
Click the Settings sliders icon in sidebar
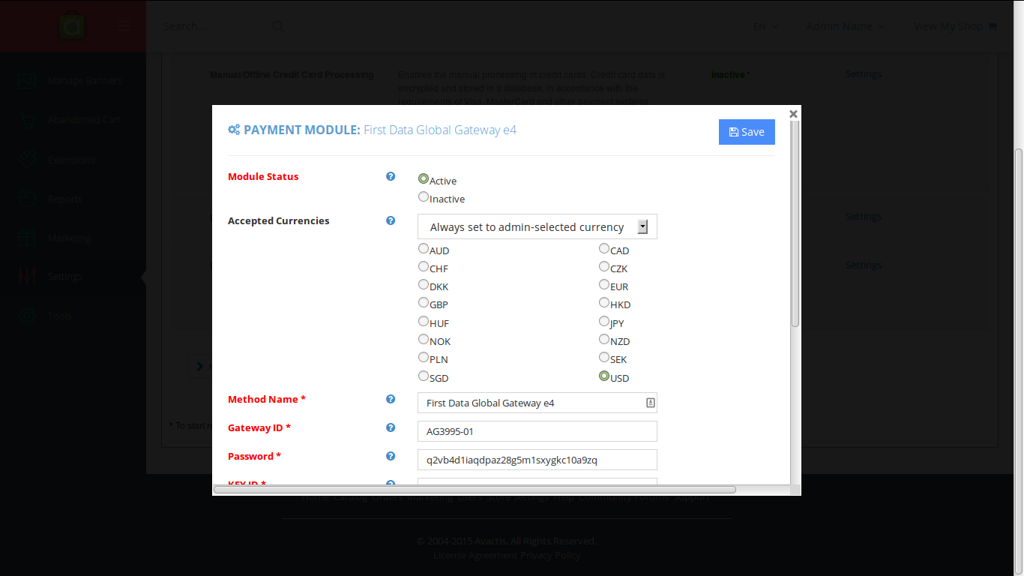(27, 276)
